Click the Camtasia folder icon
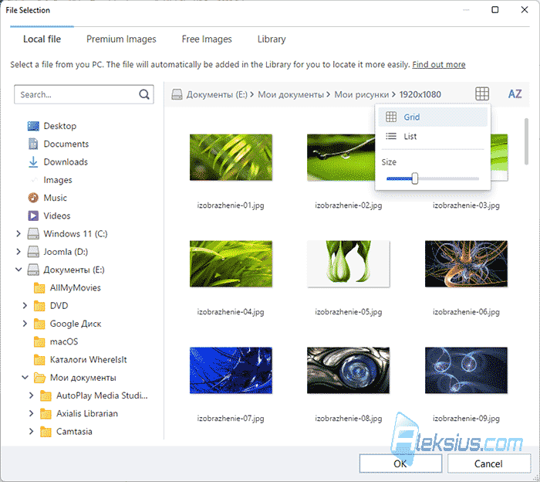540x482 pixels. coord(46,432)
